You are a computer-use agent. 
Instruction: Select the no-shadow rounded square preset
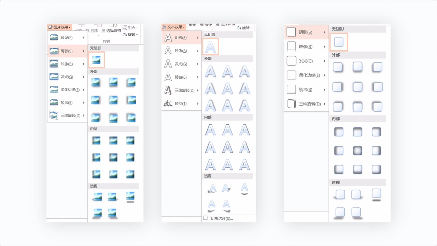click(339, 42)
